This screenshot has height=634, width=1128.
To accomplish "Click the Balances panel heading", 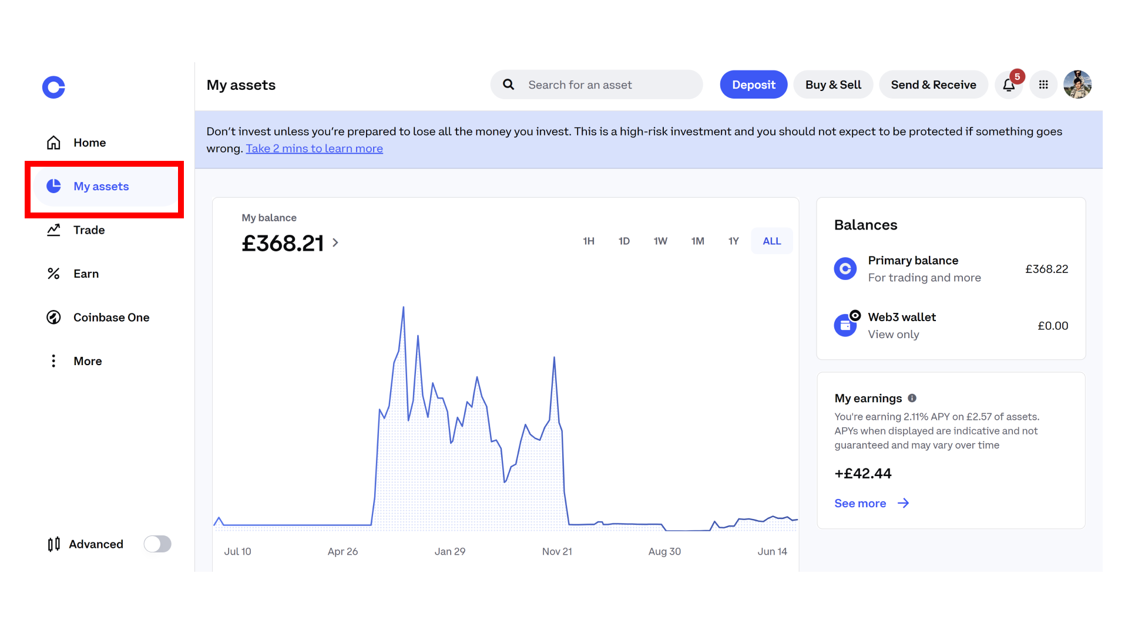I will click(x=865, y=225).
